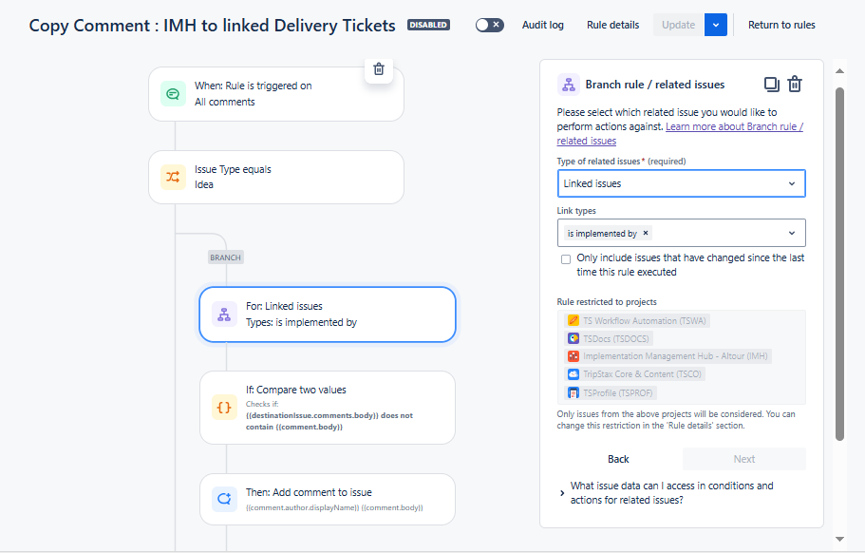The width and height of the screenshot is (865, 553).
Task: Click 'TSProfile (TSPROF)' project text
Action: point(617,393)
